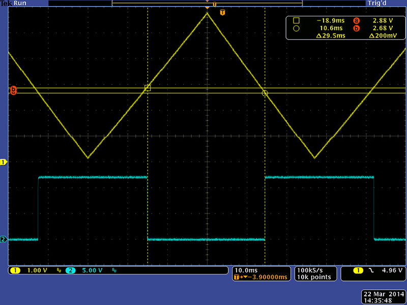Click the 10k points record length readout

coord(314,277)
